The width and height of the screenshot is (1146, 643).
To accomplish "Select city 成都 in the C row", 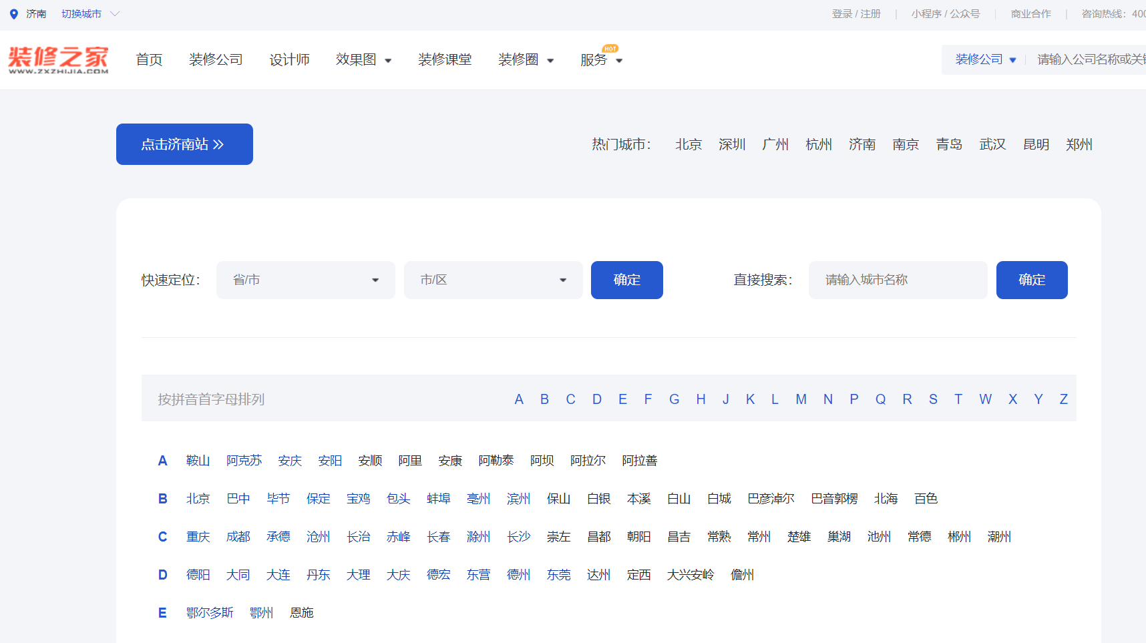I will [238, 537].
